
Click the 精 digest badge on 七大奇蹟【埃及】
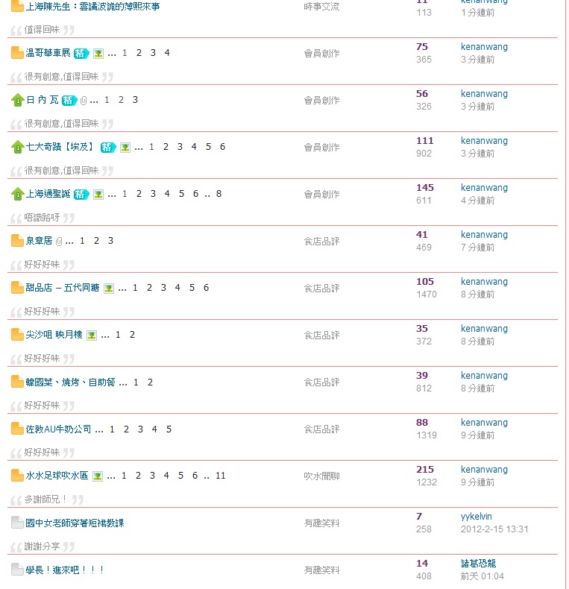click(x=107, y=147)
